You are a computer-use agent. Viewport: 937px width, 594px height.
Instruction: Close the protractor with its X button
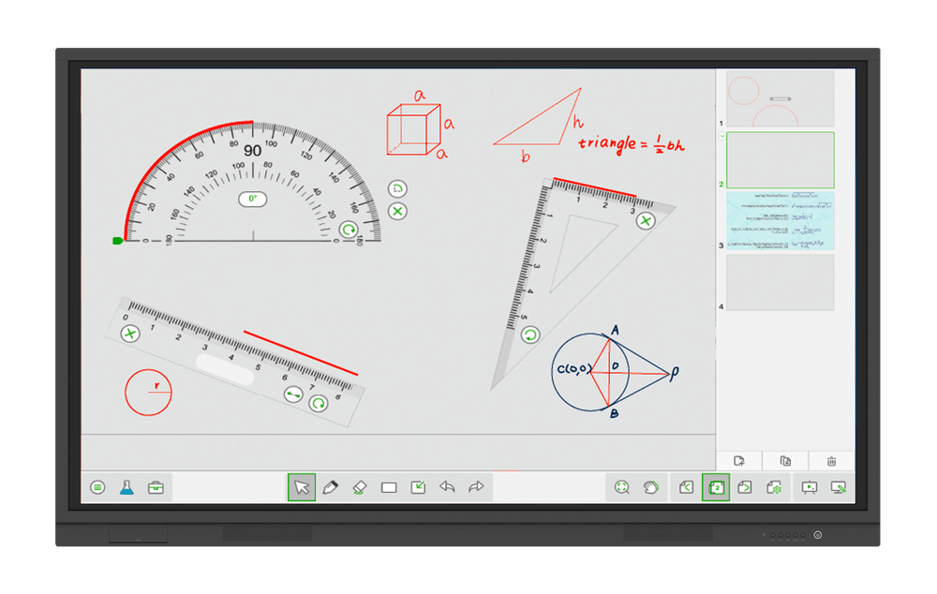pyautogui.click(x=397, y=212)
